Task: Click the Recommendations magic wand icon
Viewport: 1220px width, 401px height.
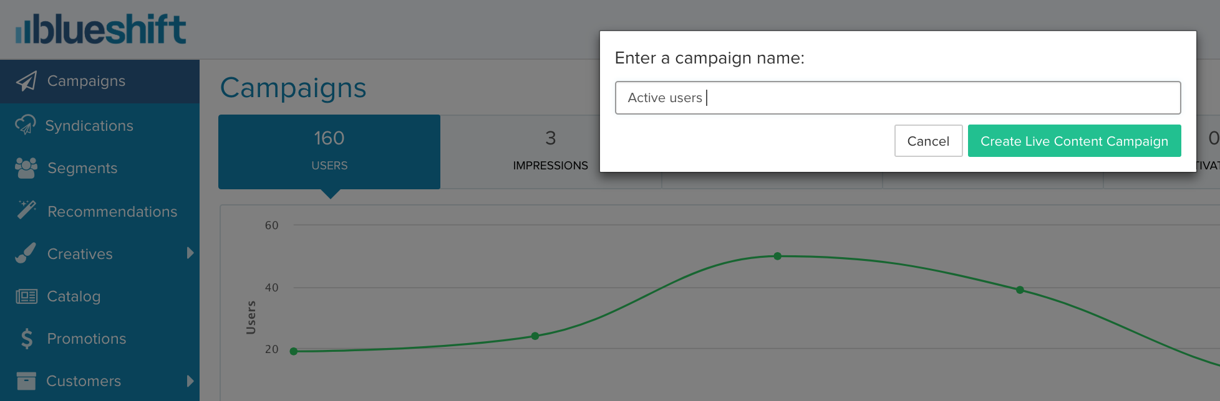Action: click(26, 210)
